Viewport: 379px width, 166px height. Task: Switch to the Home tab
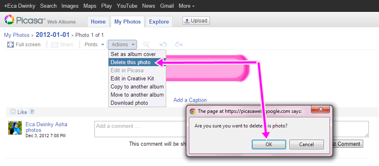coord(98,22)
